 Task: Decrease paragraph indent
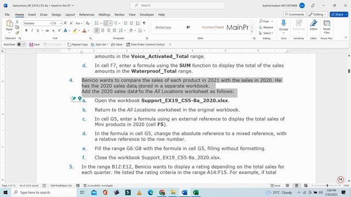tap(126, 23)
